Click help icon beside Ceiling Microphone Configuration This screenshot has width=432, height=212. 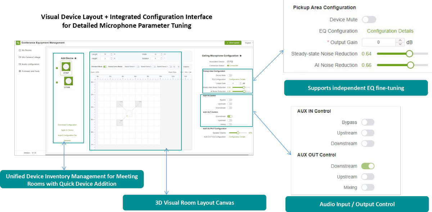[240, 56]
